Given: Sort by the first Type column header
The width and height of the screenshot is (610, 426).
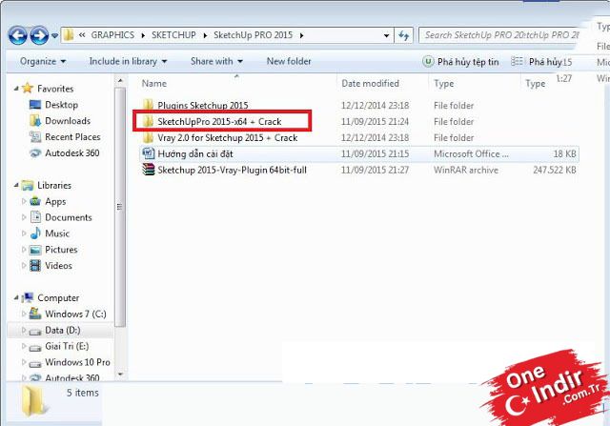Looking at the screenshot, I should coord(443,83).
